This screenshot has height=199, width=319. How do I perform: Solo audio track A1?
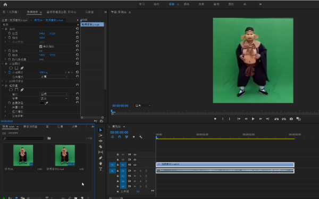(140, 171)
